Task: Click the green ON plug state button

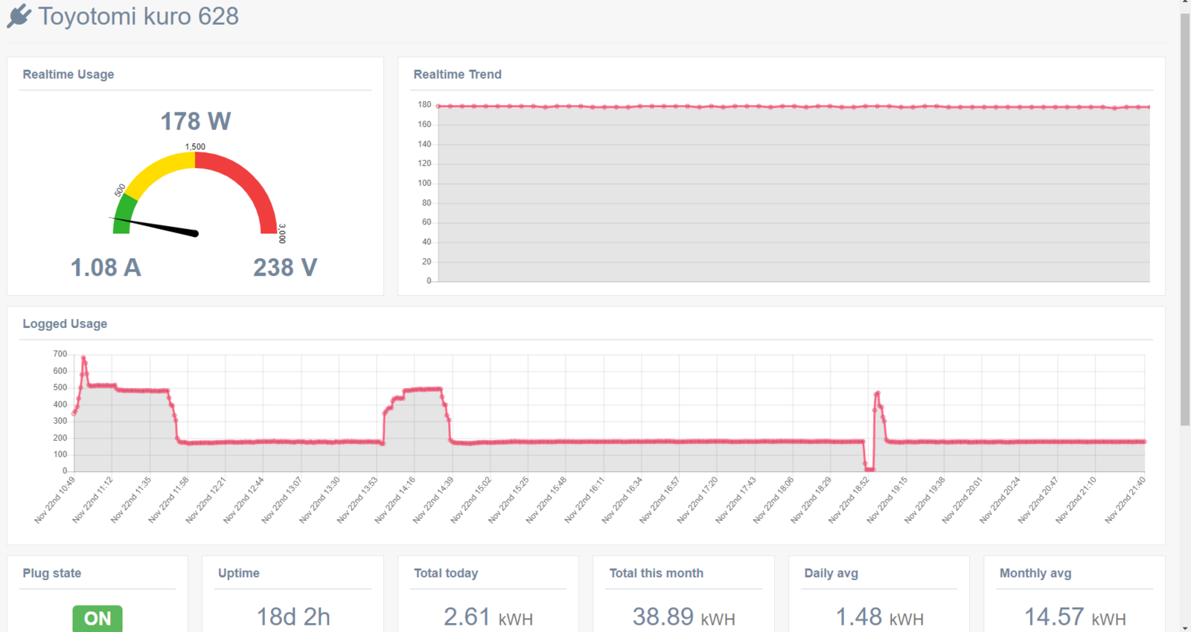Action: (98, 619)
